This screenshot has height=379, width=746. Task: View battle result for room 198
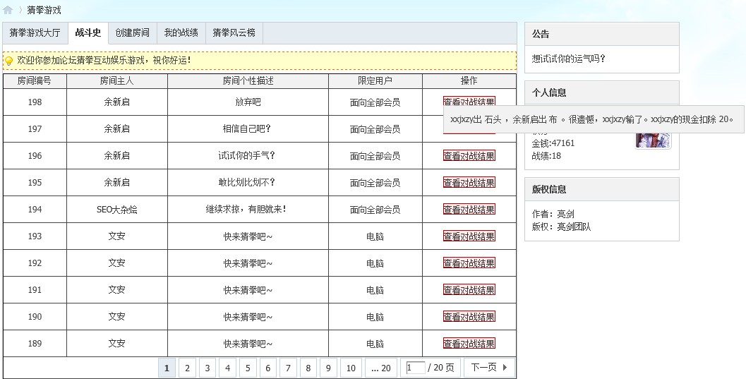coord(469,102)
